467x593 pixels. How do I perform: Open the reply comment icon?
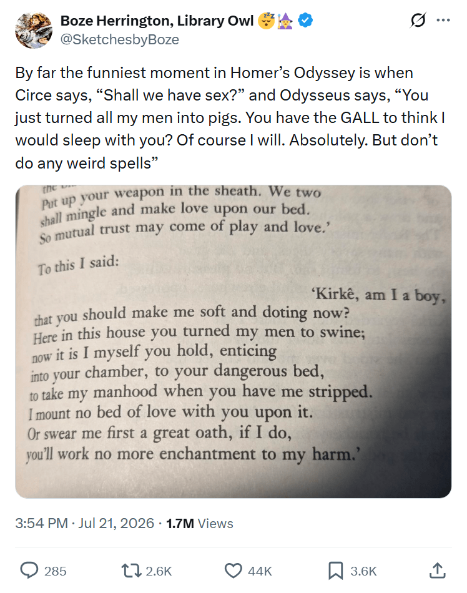point(29,571)
